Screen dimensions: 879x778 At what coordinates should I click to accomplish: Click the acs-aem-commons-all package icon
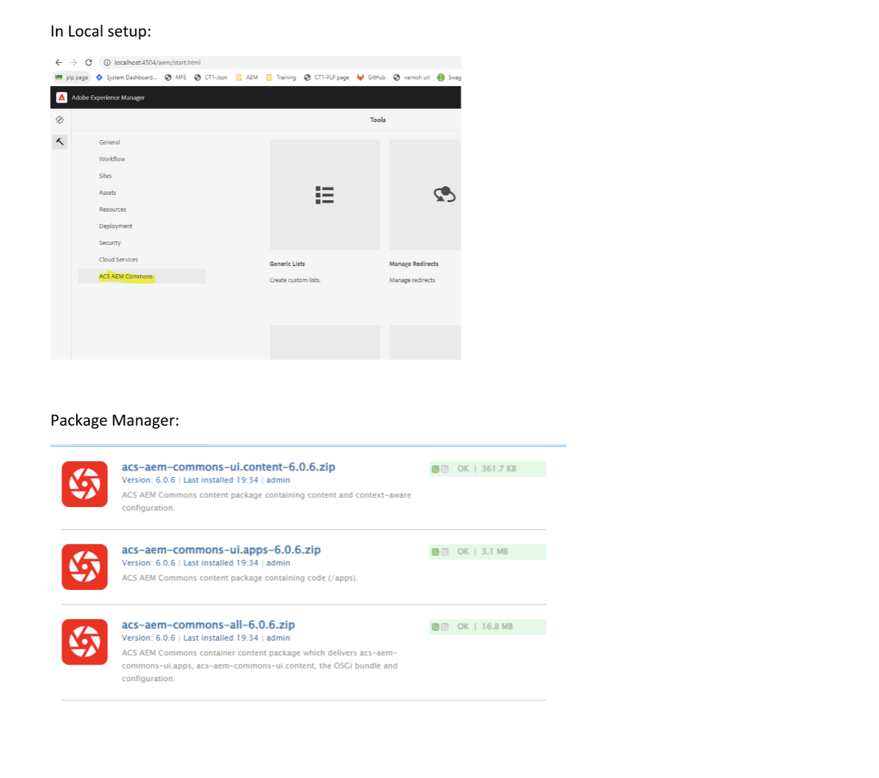coord(84,642)
